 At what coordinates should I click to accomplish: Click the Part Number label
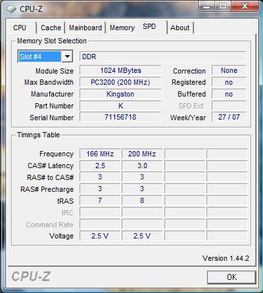[54, 106]
